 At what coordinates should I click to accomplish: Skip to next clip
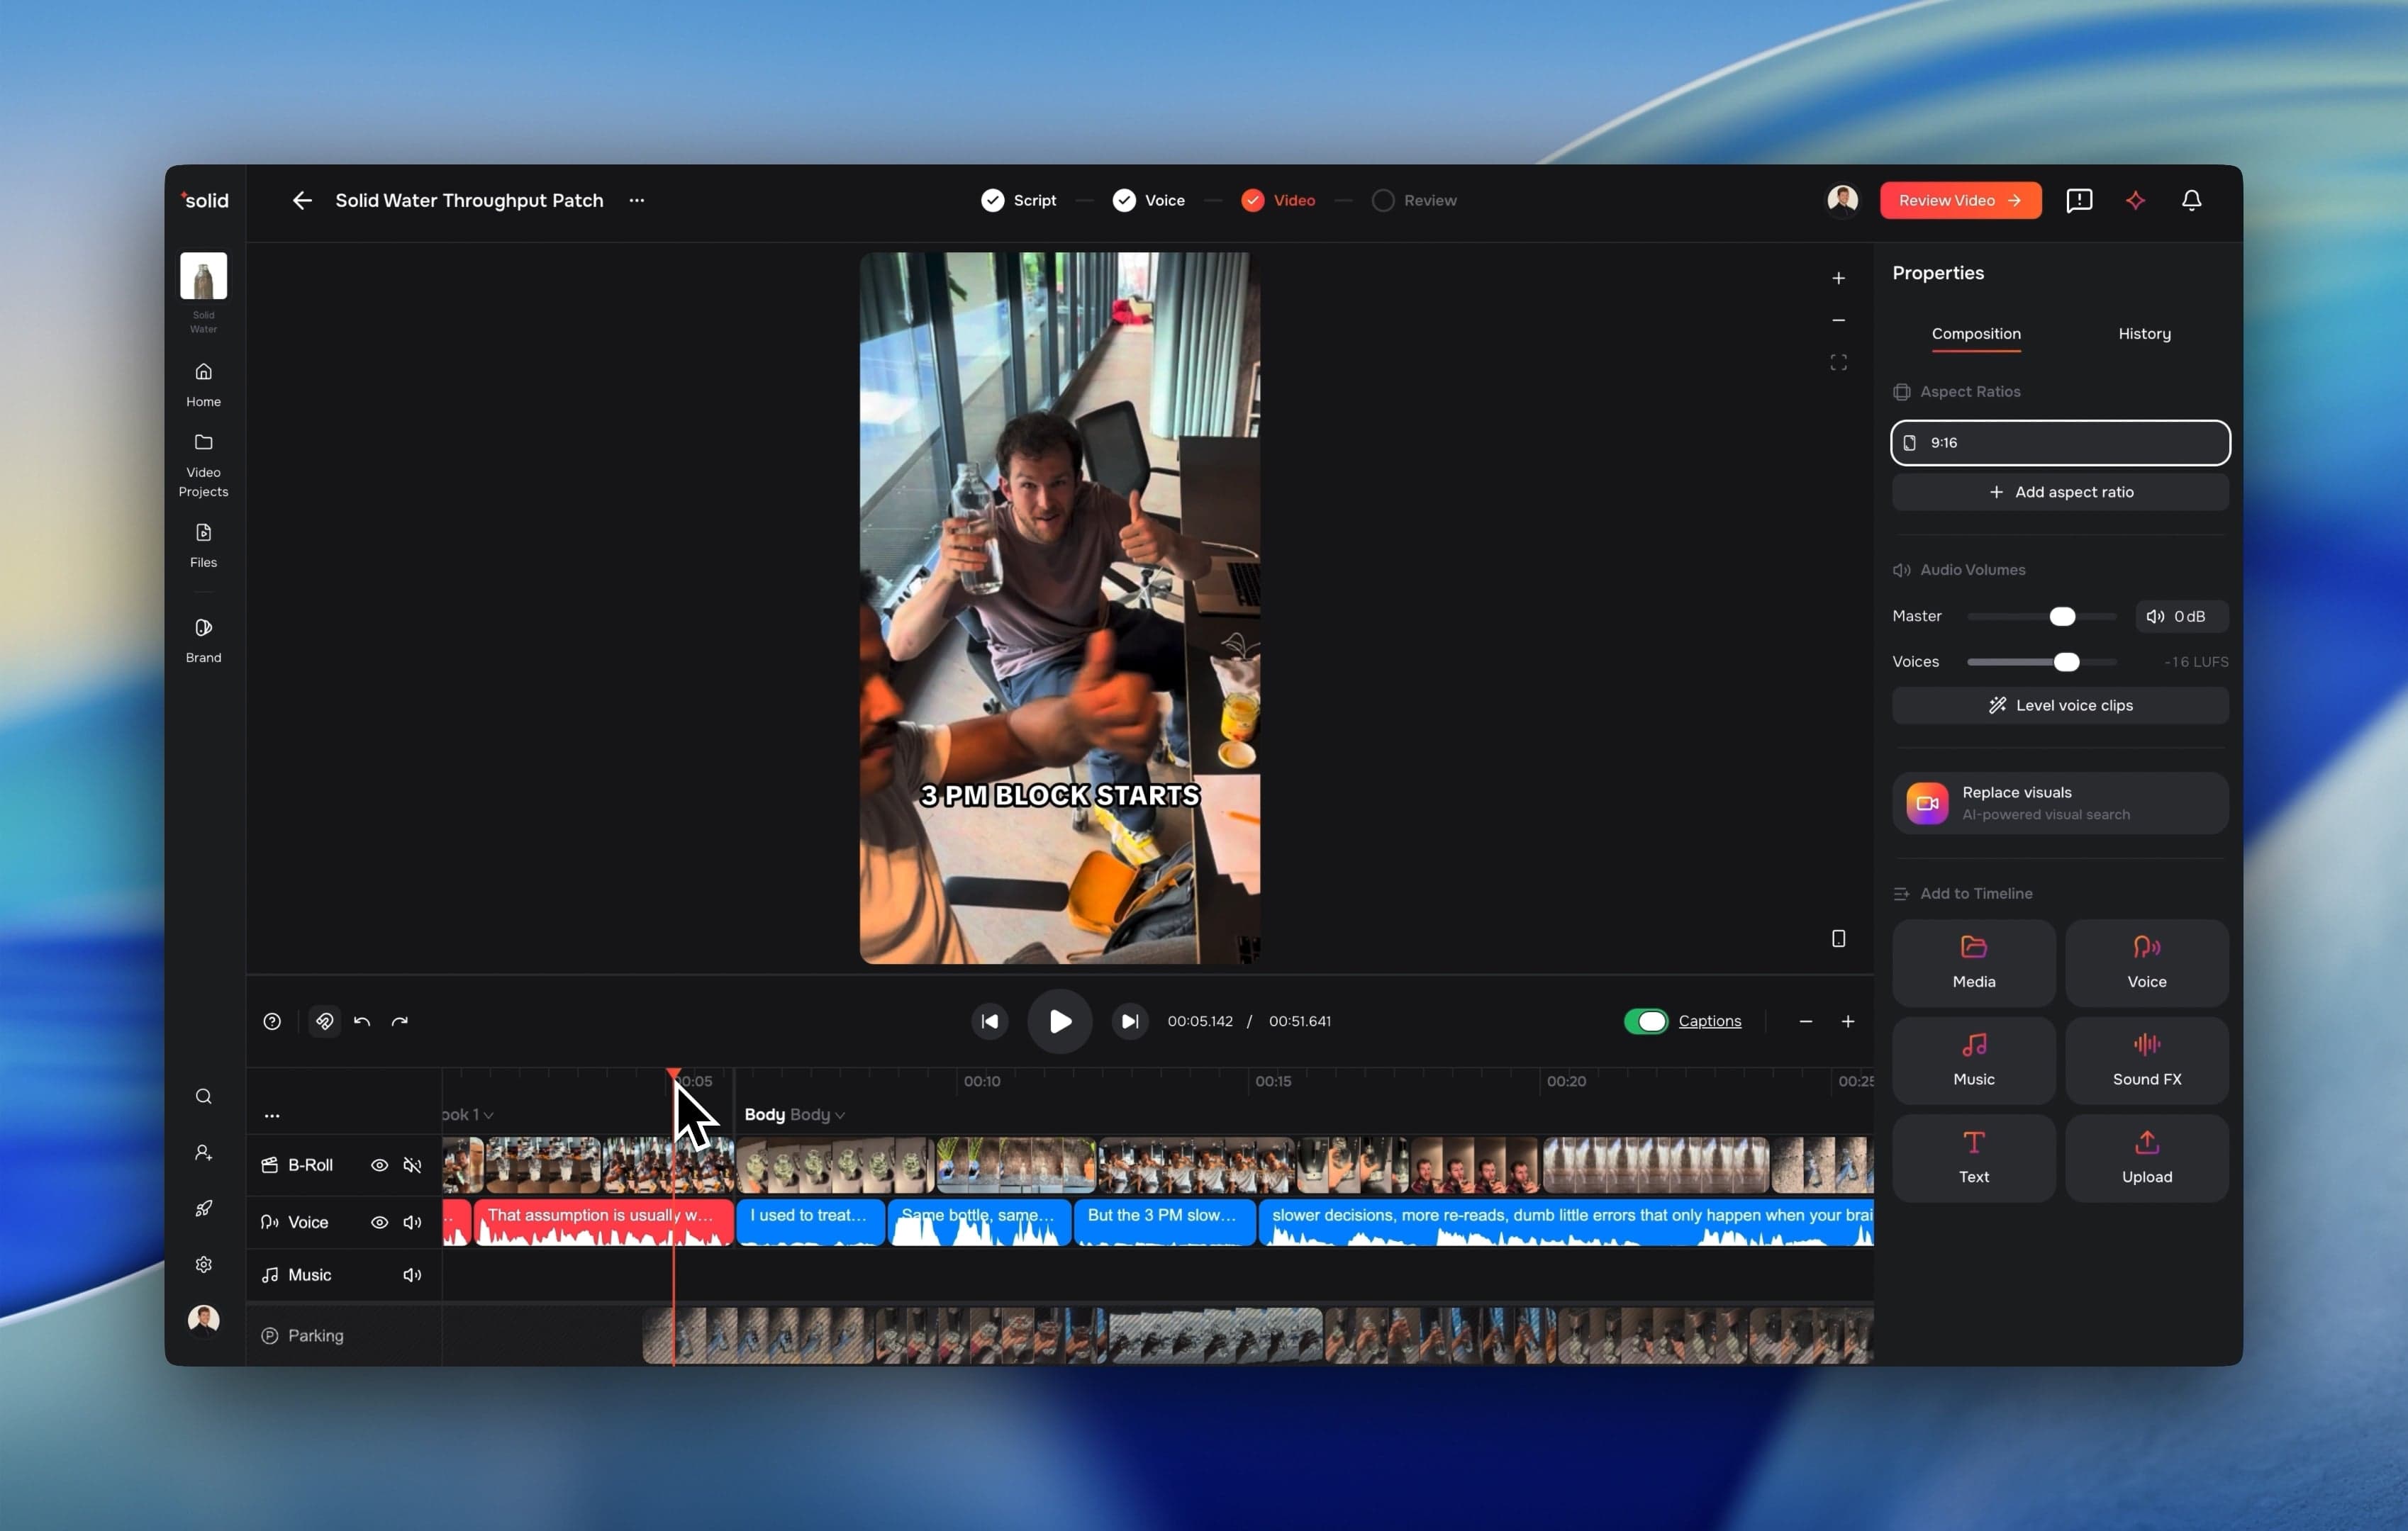pos(1129,1021)
